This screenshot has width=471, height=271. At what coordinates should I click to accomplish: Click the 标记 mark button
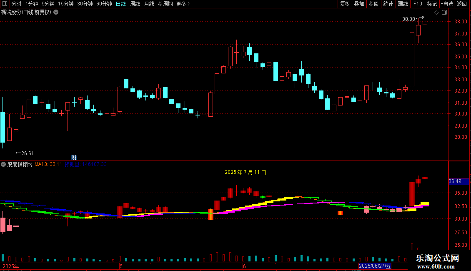tap(432, 4)
